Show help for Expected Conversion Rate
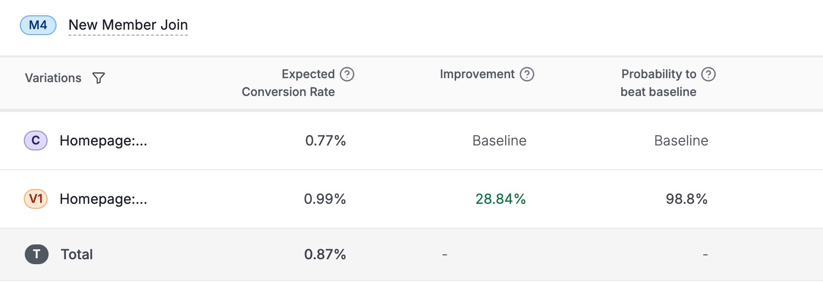The image size is (823, 282). click(347, 74)
